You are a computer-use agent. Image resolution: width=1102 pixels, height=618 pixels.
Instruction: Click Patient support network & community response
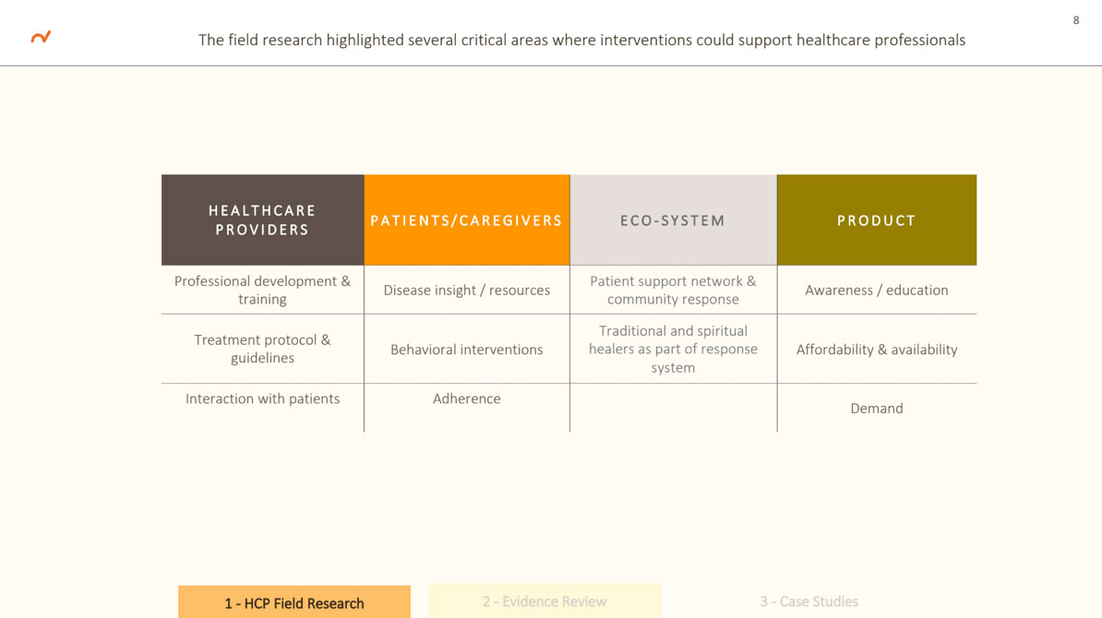[673, 290]
